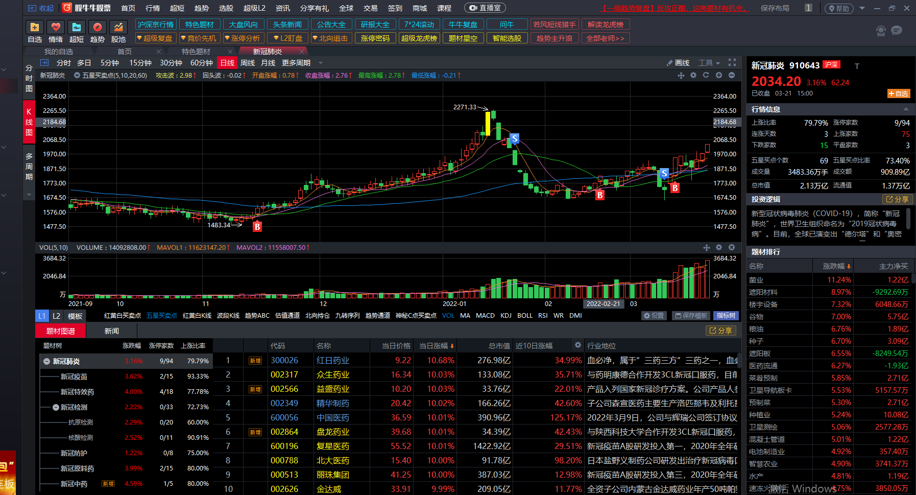Image resolution: width=916 pixels, height=495 pixels.
Task: Click the panel switch arrow icon beside 分时
Action: pos(44,63)
